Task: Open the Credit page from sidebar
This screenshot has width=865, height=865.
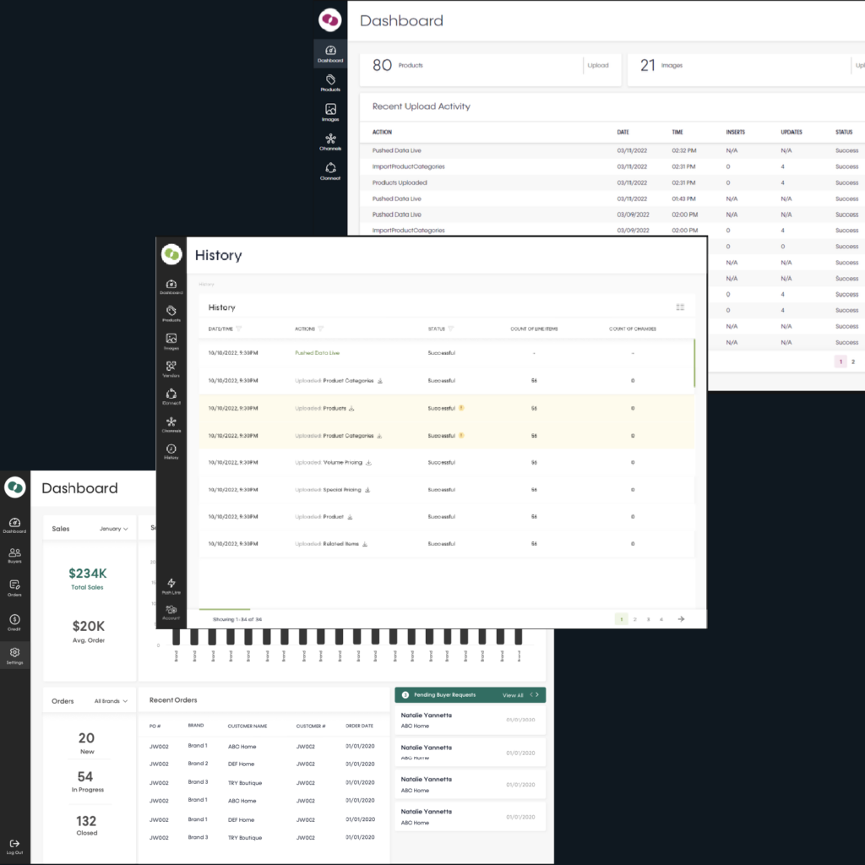Action: pos(15,623)
